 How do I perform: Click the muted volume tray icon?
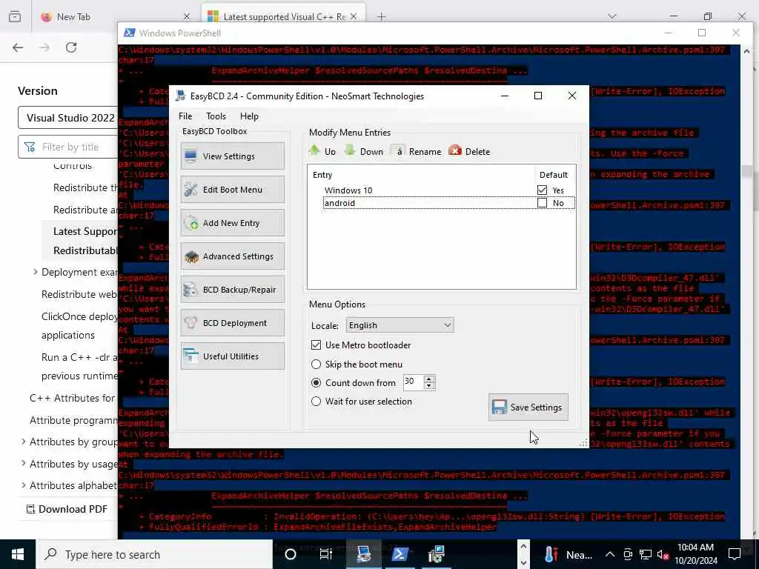(663, 554)
